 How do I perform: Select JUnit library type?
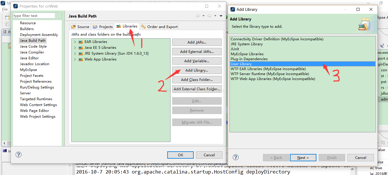click(x=235, y=49)
